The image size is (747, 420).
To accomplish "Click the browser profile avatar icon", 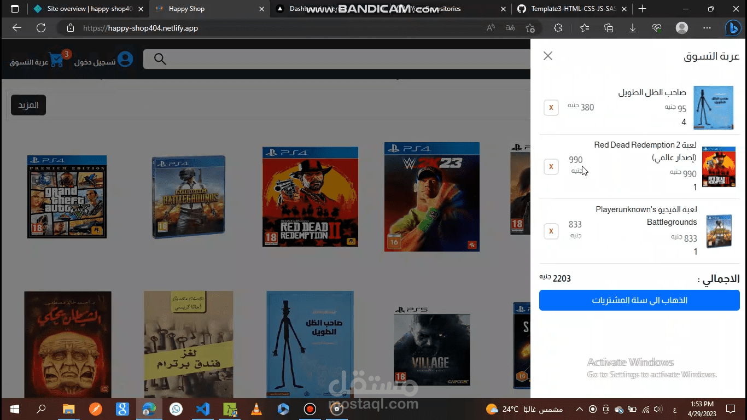I will coord(682,28).
